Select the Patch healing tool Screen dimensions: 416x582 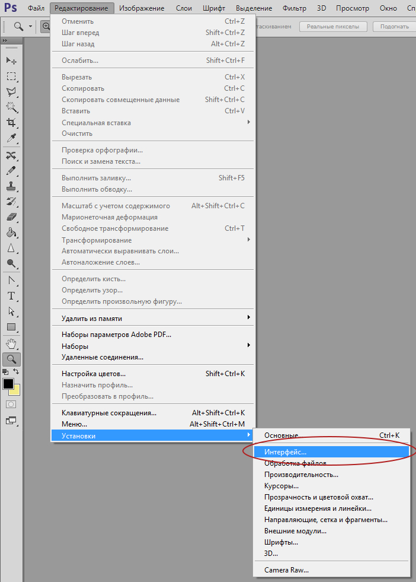pyautogui.click(x=11, y=155)
